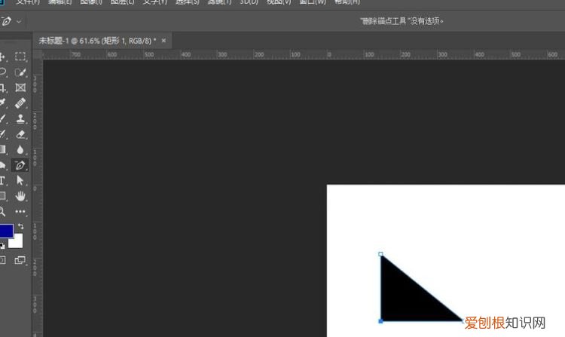565x337 pixels.
Task: Select the Frame tool with crossed box
Action: (x=20, y=87)
